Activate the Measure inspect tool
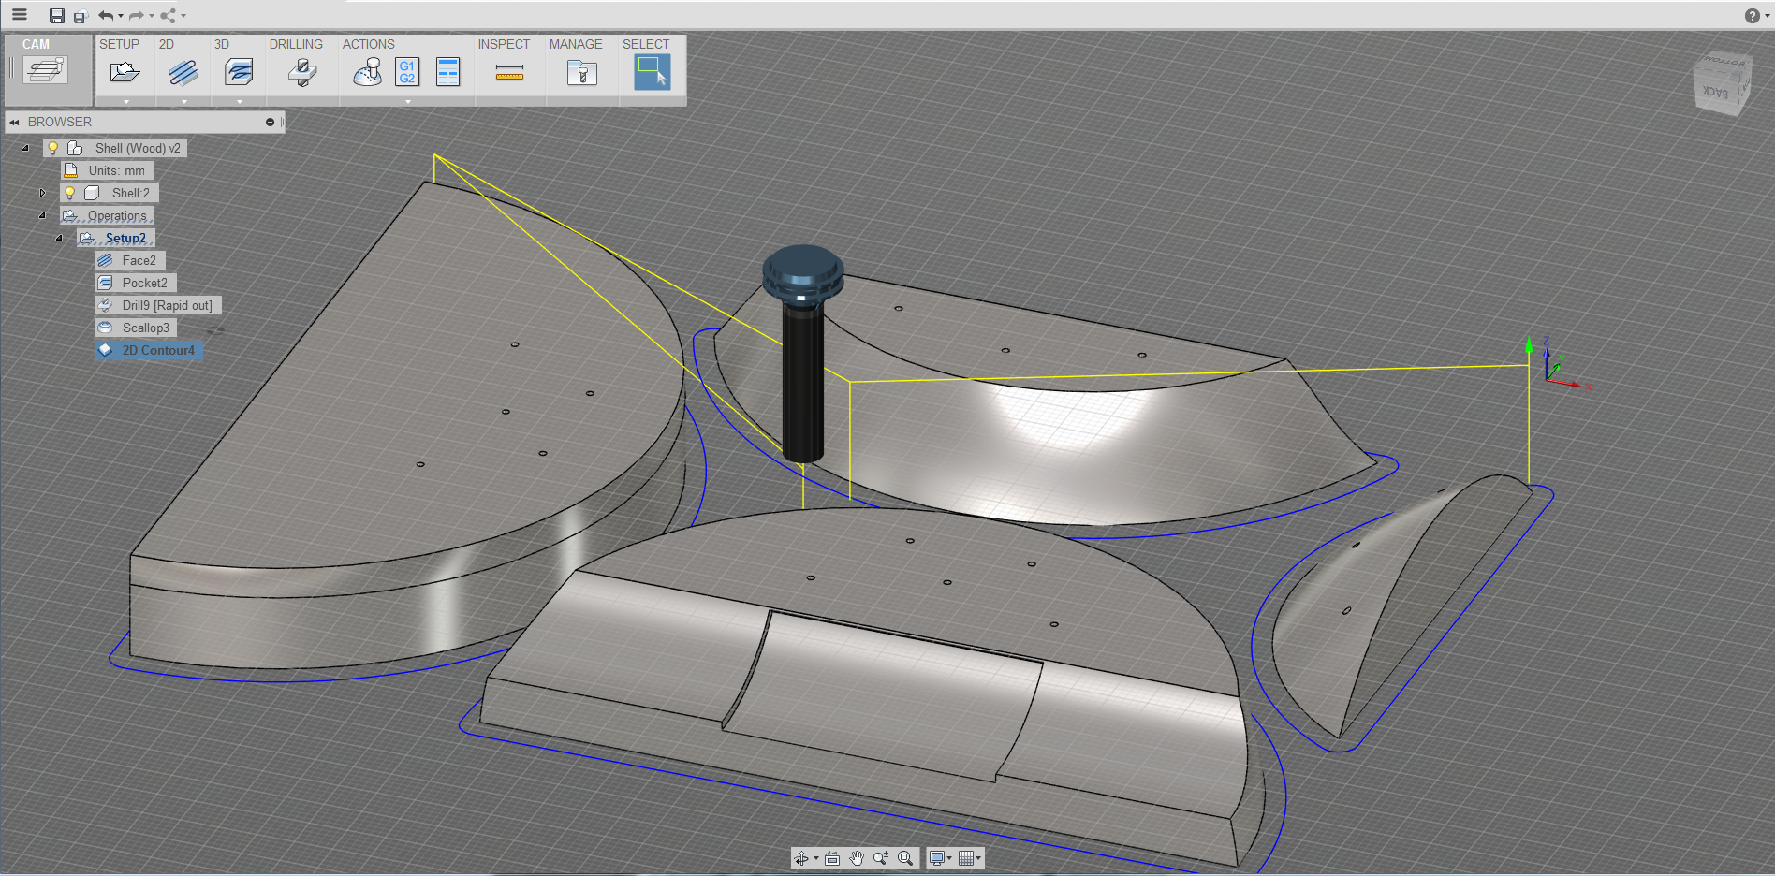Image resolution: width=1775 pixels, height=876 pixels. (509, 72)
